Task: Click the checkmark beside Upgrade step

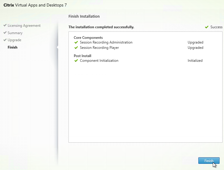Action: pos(5,40)
